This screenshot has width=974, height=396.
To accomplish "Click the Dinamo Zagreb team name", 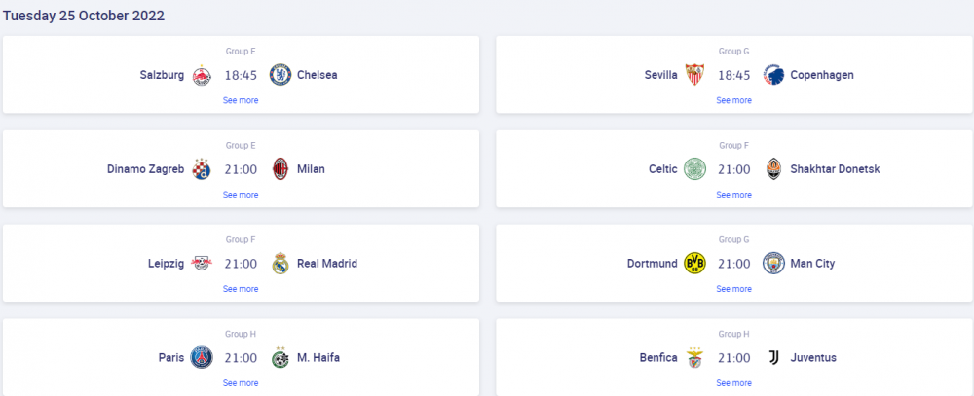I will coord(145,169).
